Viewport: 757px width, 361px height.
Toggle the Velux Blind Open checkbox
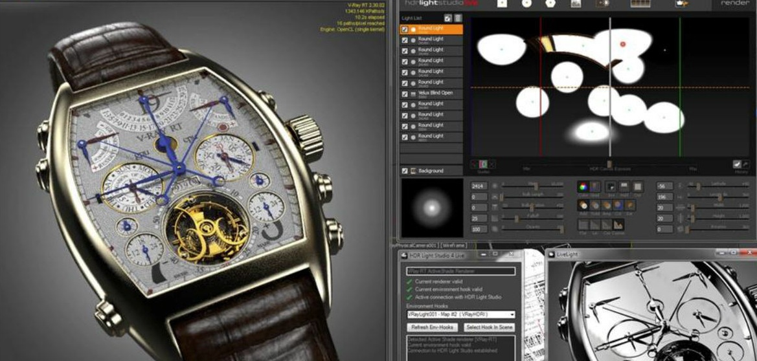[405, 94]
